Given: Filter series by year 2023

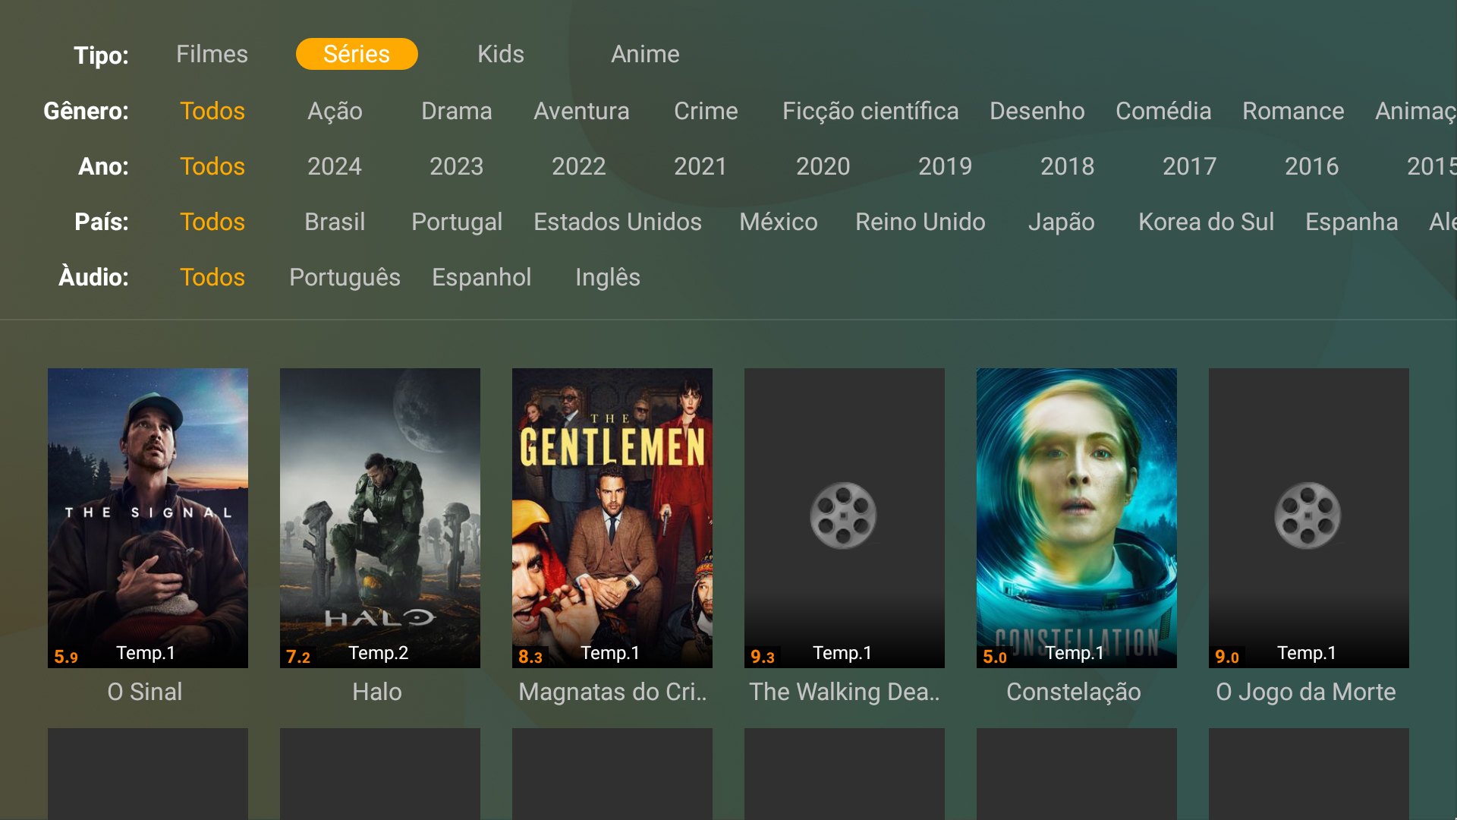Looking at the screenshot, I should tap(457, 166).
